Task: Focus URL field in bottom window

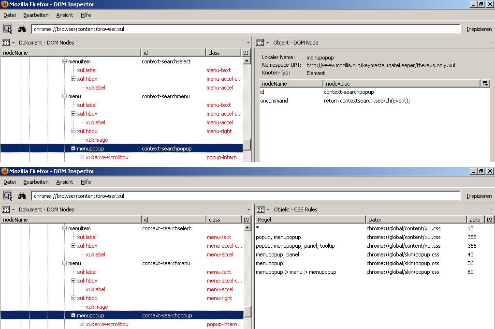Action: pos(245,195)
